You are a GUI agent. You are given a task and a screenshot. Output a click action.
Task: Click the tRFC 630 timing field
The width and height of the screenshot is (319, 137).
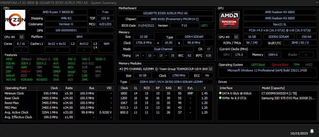tap(208, 55)
